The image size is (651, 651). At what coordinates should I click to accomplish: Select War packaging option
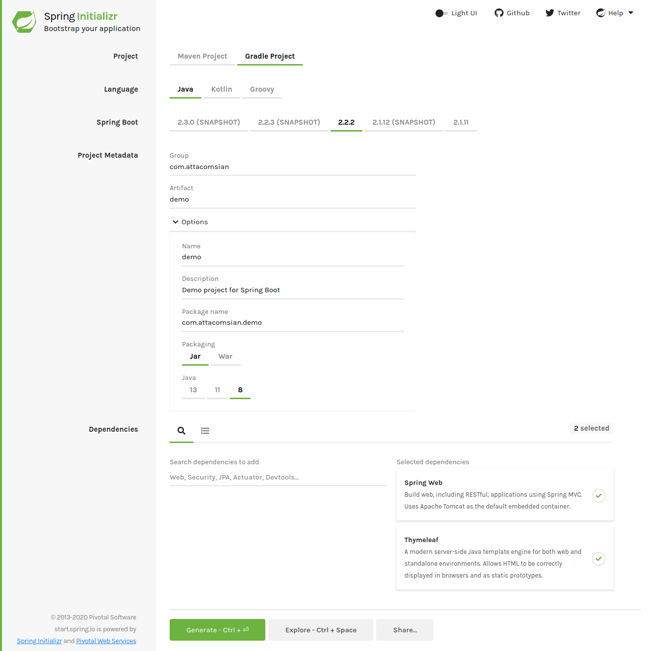coord(225,356)
